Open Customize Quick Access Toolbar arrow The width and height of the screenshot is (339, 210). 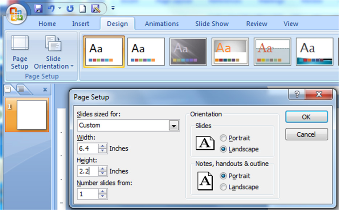coord(113,8)
